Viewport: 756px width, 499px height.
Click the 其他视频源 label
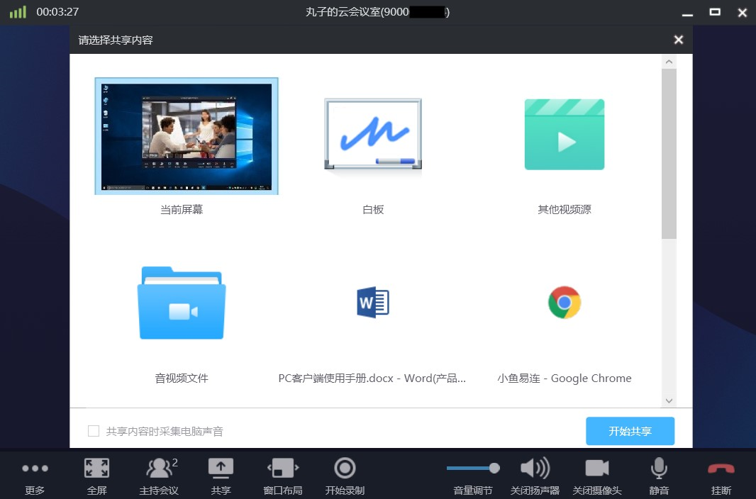[x=565, y=210]
